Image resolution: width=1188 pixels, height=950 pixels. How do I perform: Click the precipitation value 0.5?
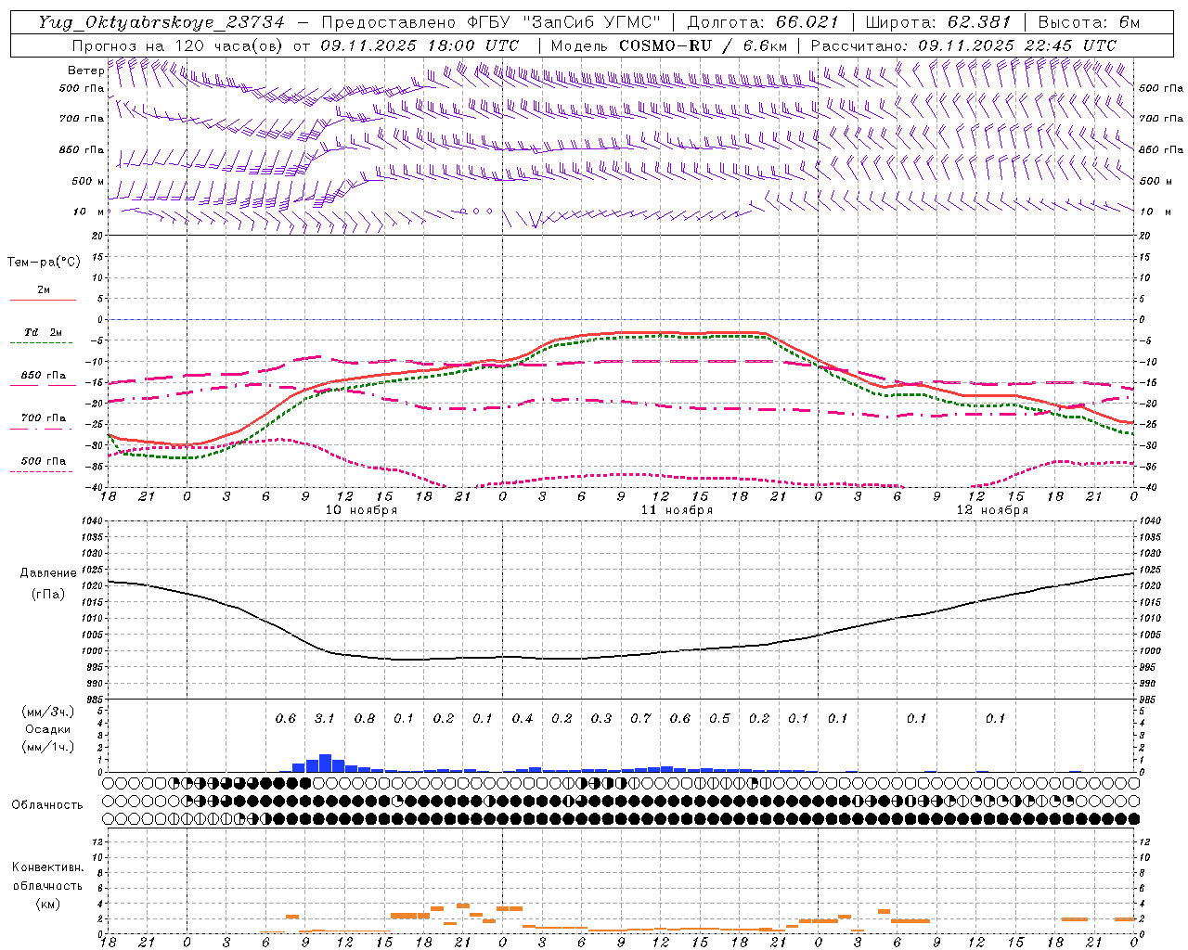click(719, 718)
